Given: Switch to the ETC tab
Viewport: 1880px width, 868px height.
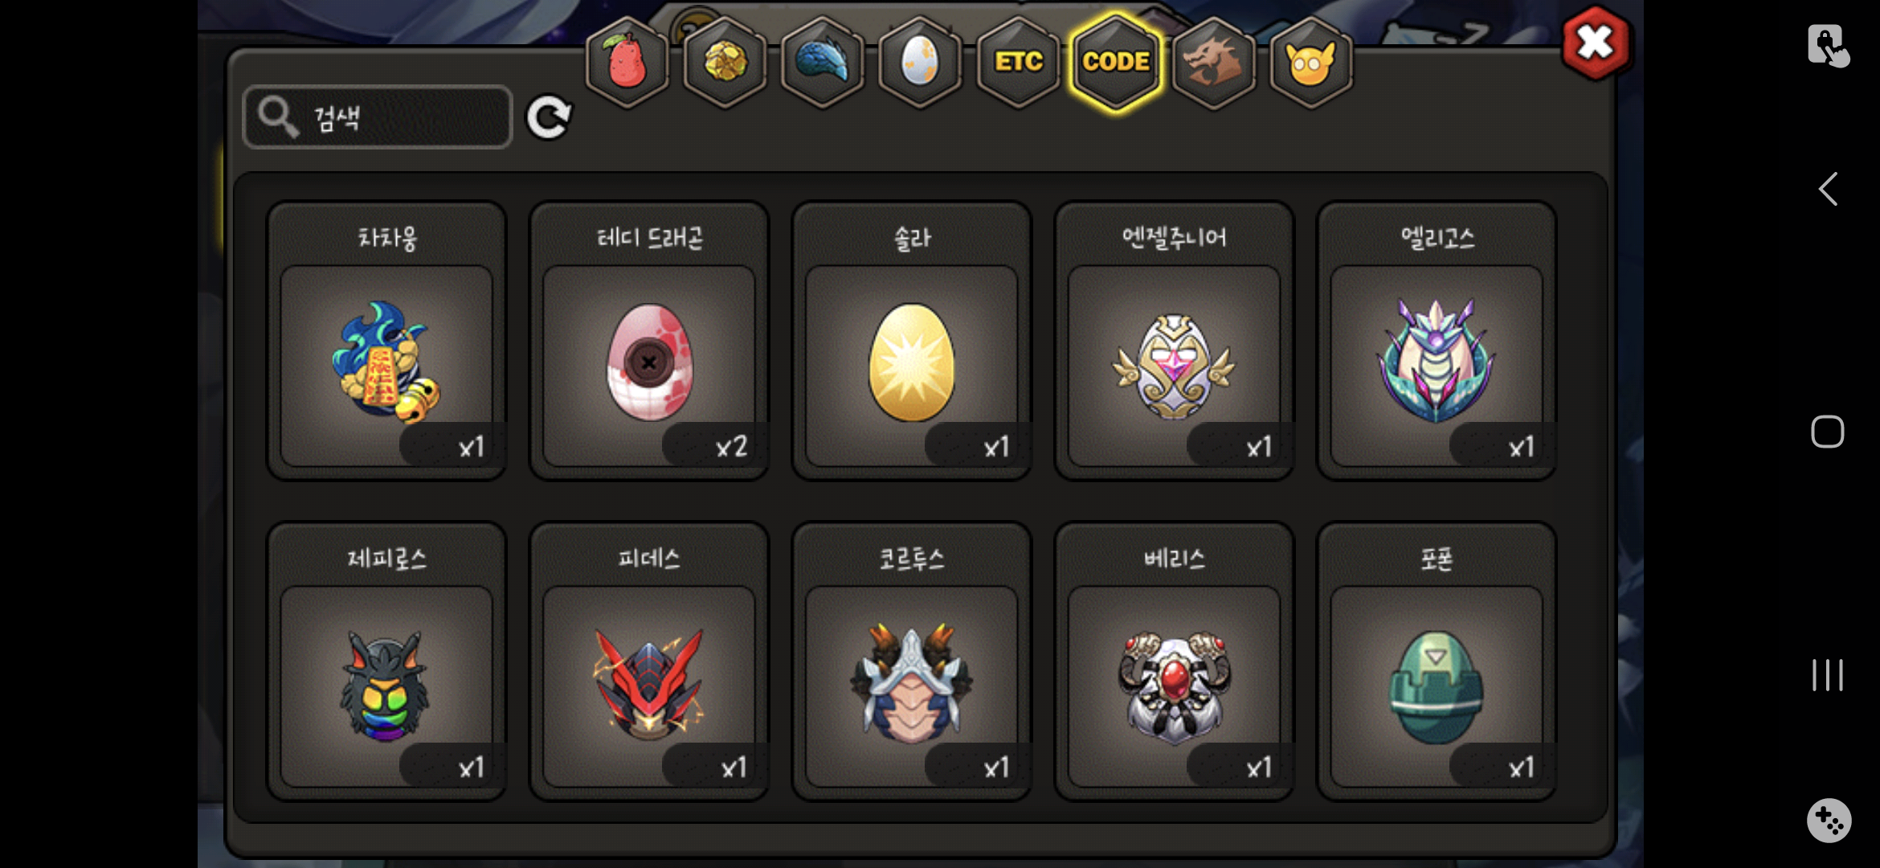Looking at the screenshot, I should pos(1019,62).
